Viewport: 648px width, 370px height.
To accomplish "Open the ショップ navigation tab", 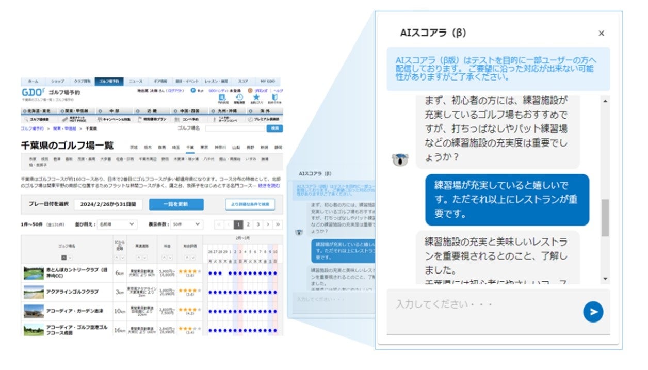I will [57, 82].
